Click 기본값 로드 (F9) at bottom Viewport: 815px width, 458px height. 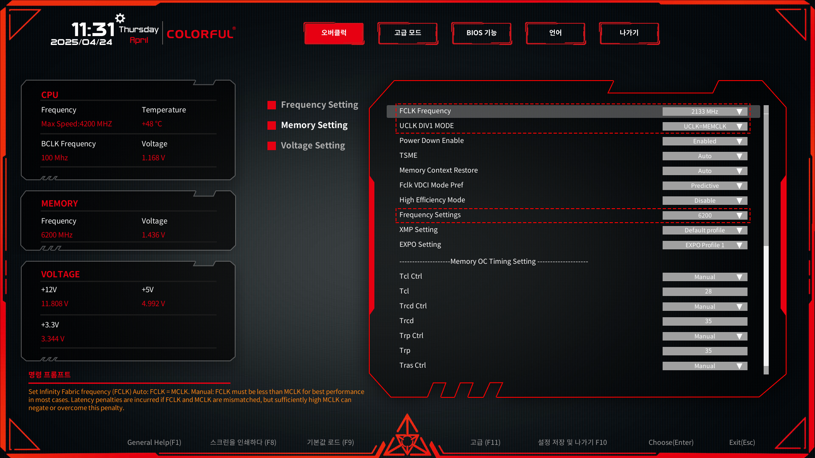[x=330, y=442]
